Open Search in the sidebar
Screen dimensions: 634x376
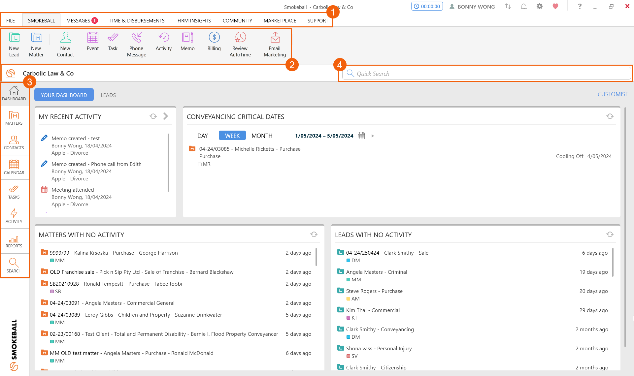tap(14, 266)
